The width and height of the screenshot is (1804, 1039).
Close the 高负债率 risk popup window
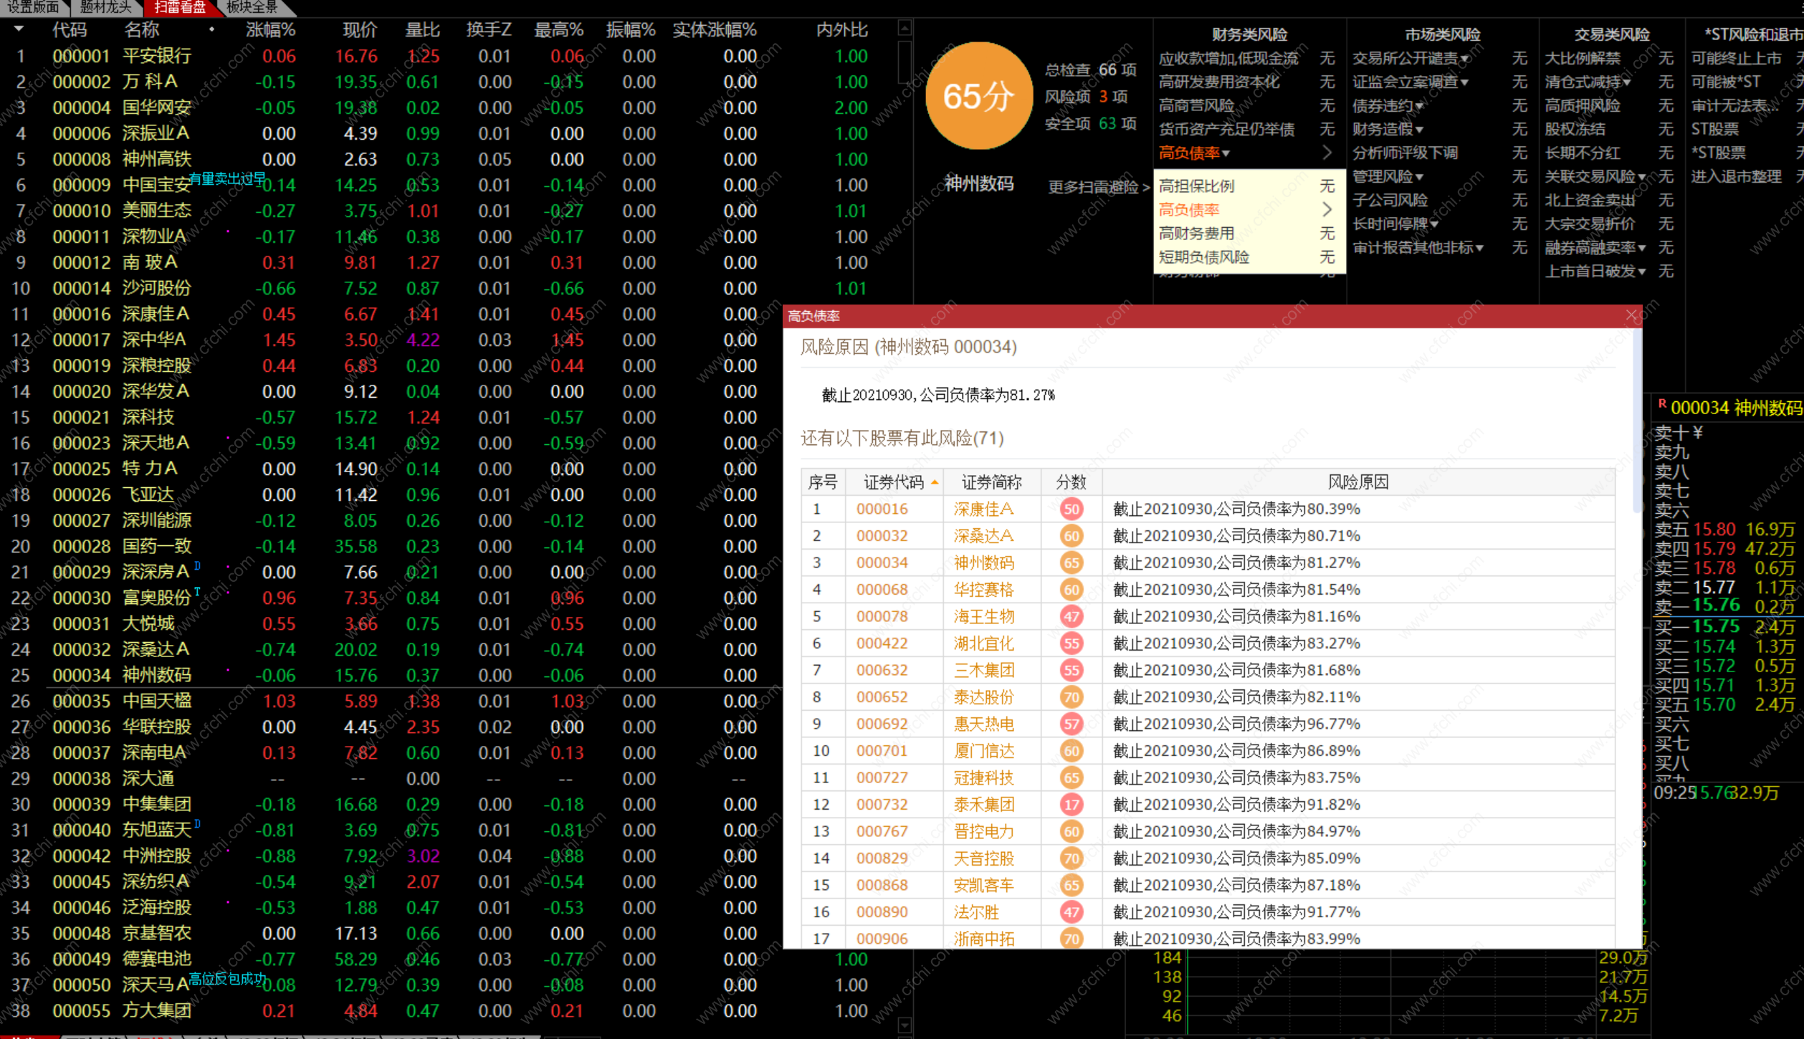coord(1631,315)
